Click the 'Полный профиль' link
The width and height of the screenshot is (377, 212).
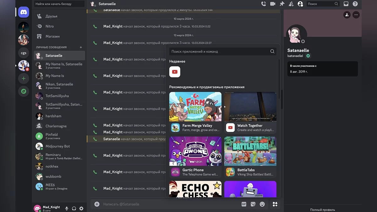[x=323, y=210]
